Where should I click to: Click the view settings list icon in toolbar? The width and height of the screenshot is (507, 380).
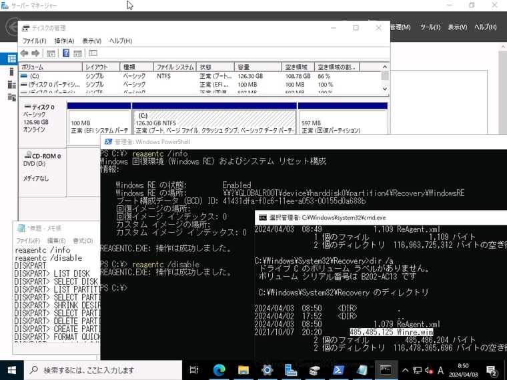93,53
